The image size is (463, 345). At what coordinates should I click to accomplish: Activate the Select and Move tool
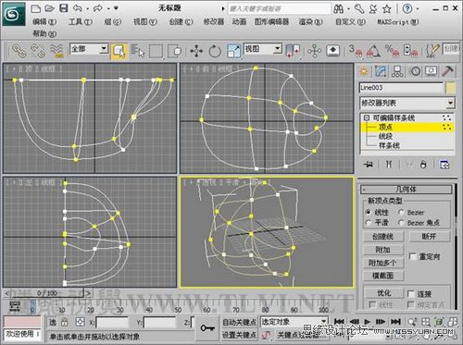[x=196, y=51]
